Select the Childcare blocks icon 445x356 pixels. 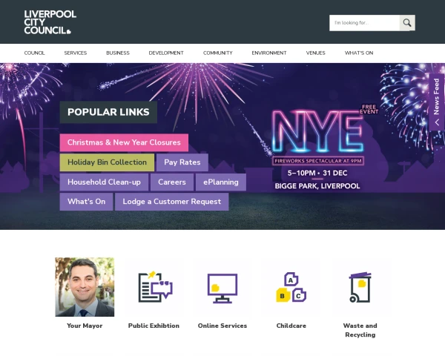(290, 288)
